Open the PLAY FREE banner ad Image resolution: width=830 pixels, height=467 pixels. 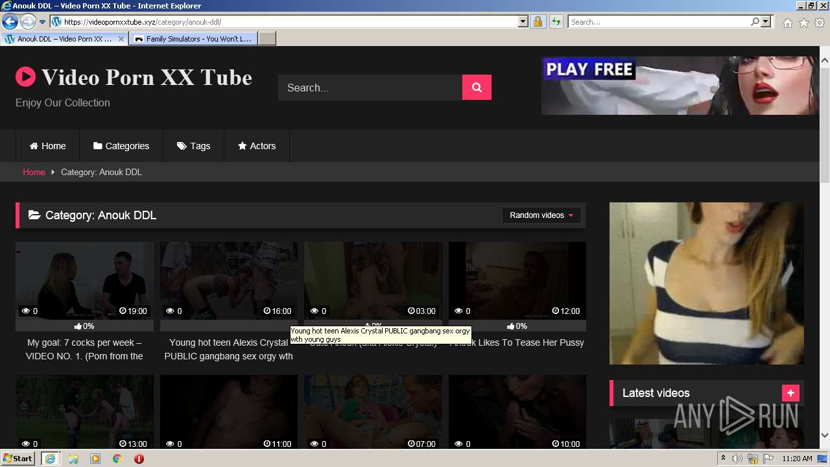coord(680,86)
